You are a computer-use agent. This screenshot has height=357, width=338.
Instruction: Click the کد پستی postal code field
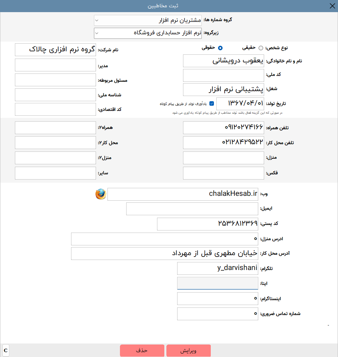(x=207, y=224)
